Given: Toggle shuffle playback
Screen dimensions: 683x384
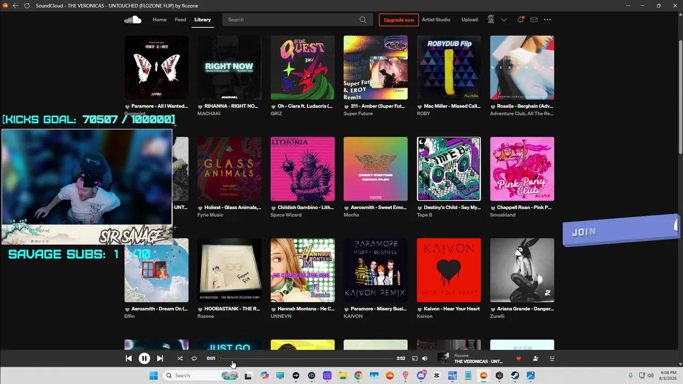Looking at the screenshot, I should (180, 358).
